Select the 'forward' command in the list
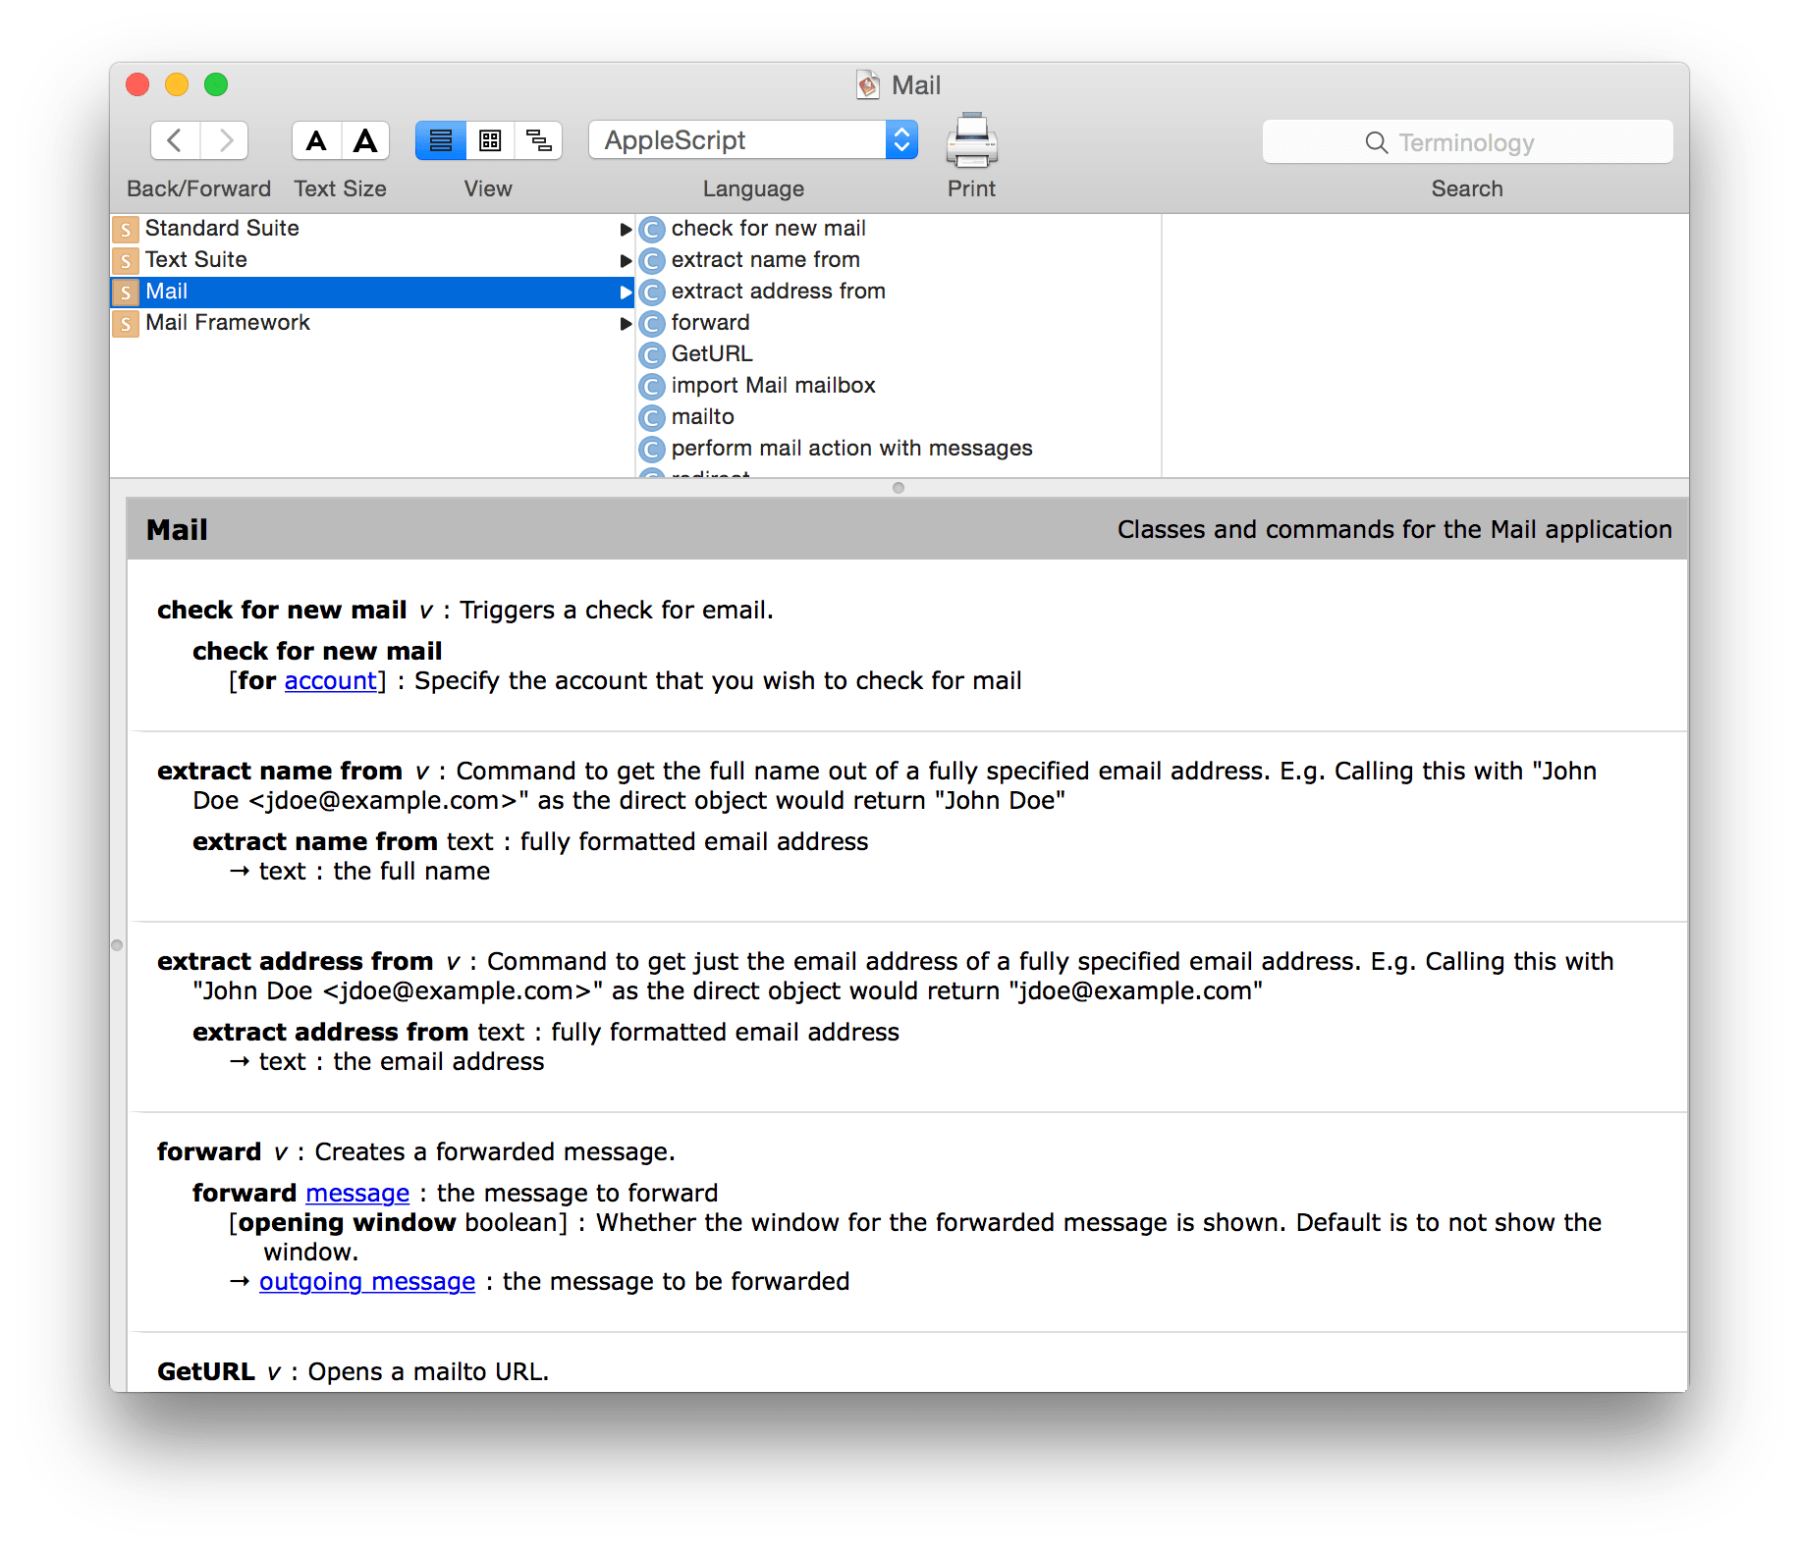Screen dimensions: 1799x1549 point(899,323)
